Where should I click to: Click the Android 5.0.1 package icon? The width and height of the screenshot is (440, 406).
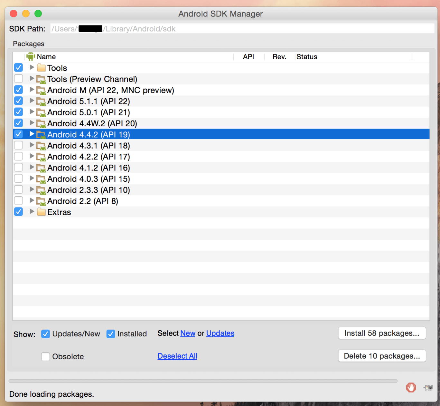[x=41, y=112]
